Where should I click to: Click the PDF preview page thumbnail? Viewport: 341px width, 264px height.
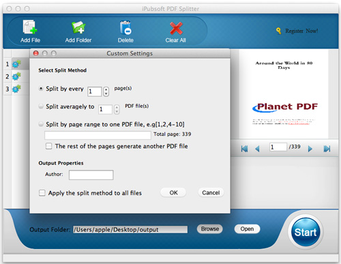284,94
